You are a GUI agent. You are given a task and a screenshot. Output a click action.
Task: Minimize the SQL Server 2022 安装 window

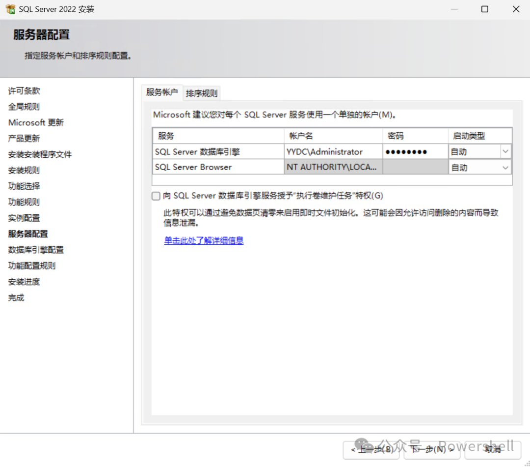[454, 9]
